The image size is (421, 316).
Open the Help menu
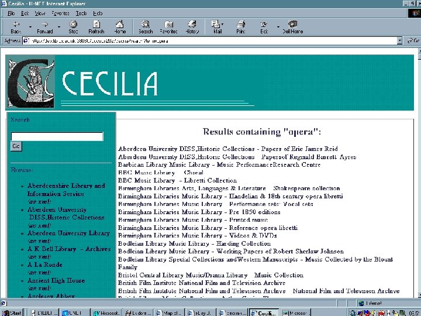coord(98,13)
